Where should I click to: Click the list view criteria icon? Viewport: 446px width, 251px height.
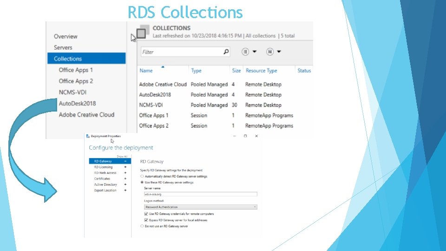click(245, 52)
